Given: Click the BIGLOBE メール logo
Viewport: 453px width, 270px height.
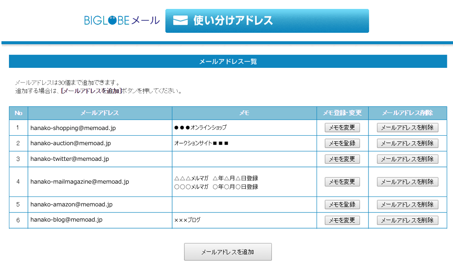Looking at the screenshot, I should [122, 20].
